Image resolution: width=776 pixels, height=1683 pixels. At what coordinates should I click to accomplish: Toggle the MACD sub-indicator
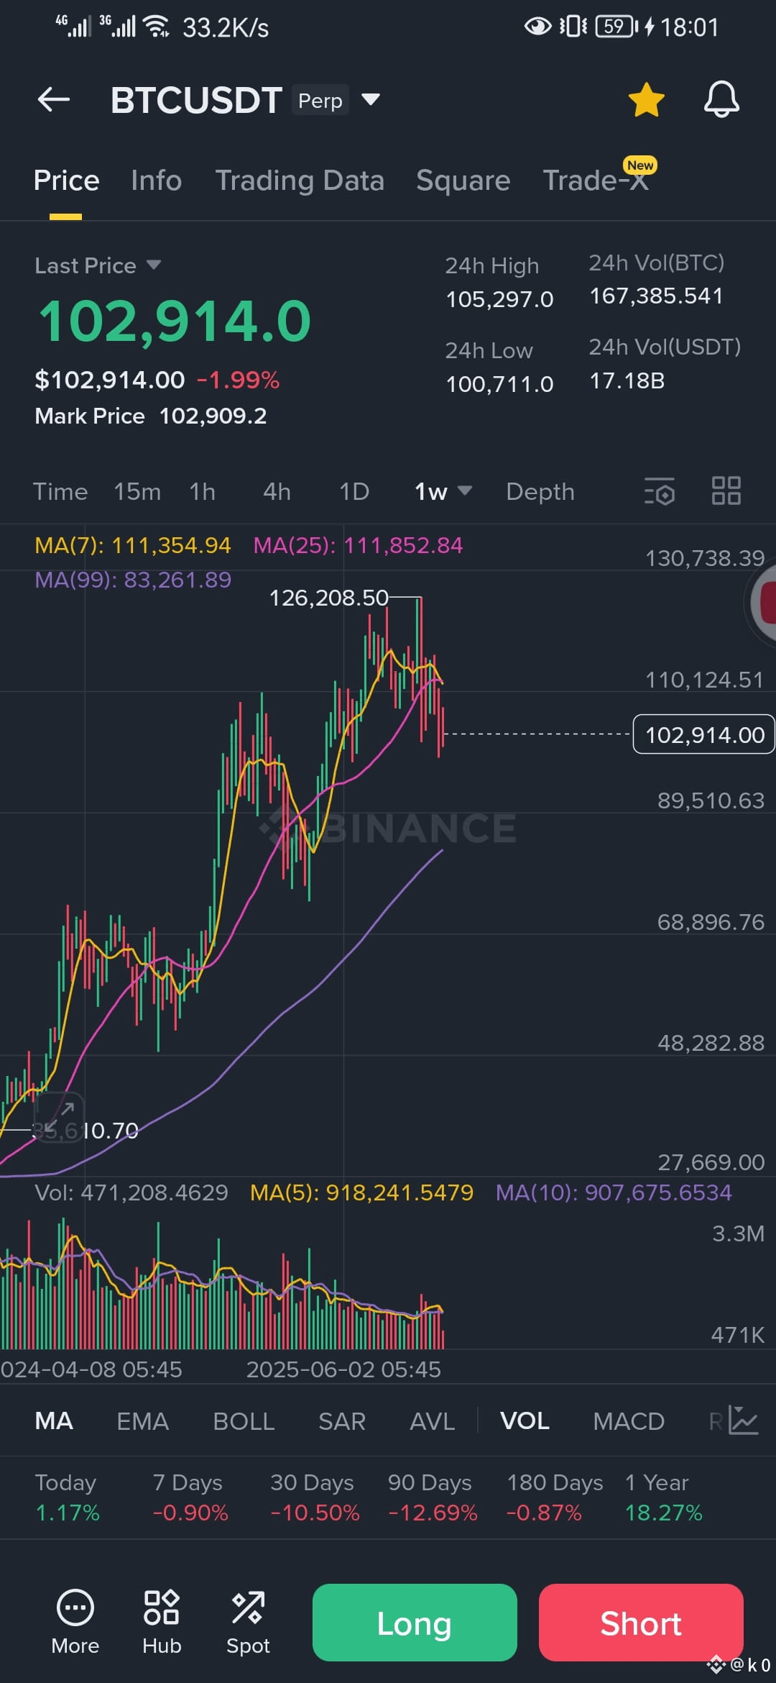[x=629, y=1421]
